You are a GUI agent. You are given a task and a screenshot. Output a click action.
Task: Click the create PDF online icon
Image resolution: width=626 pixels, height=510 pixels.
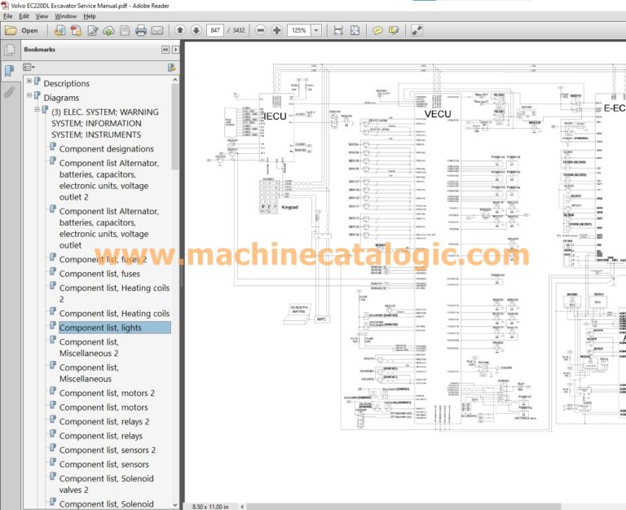click(60, 30)
